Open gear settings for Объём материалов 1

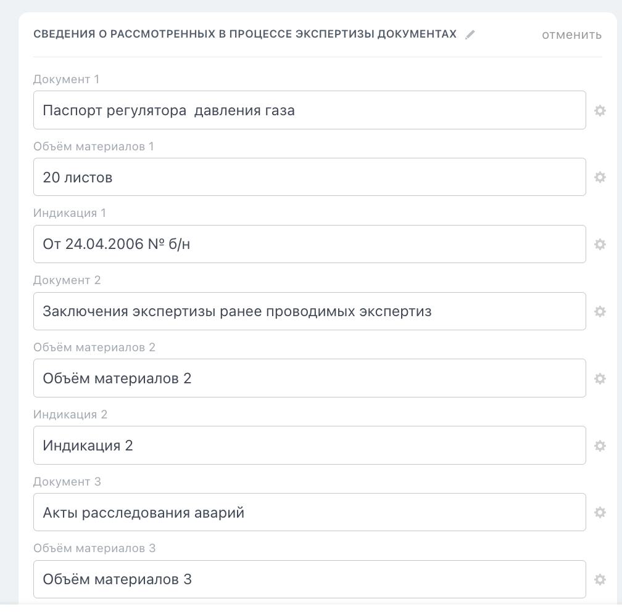click(600, 177)
